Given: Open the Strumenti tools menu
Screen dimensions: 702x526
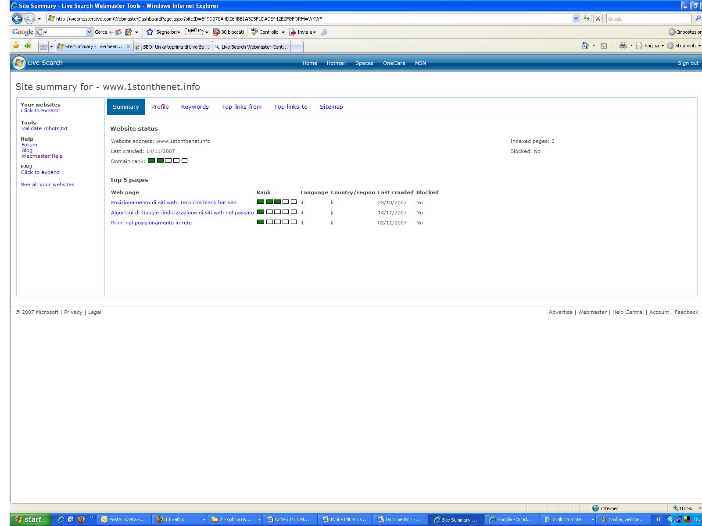Looking at the screenshot, I should point(684,46).
